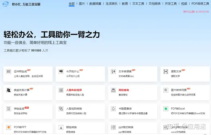Open the 教育 category tab

(x=125, y=4)
